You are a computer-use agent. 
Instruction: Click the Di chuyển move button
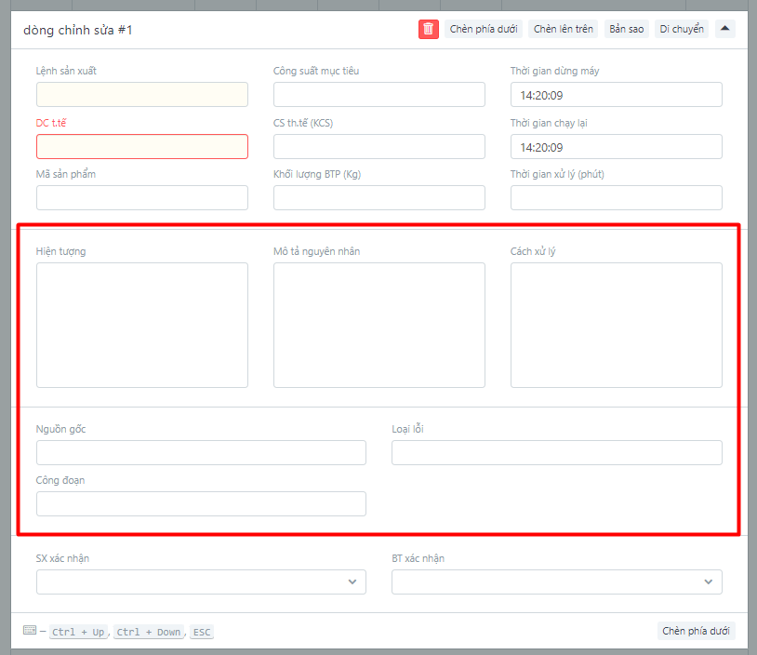click(x=681, y=29)
